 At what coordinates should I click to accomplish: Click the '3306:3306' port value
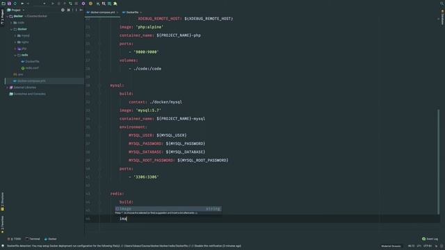[146, 177]
